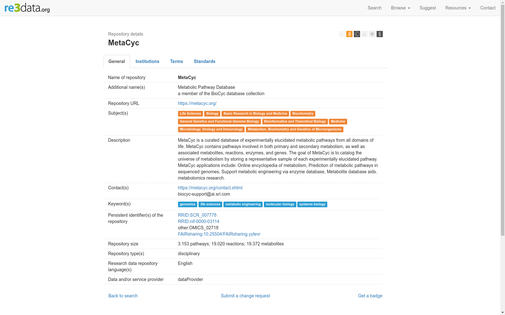Follow the RRID:SCR_007778 identifier link
The height and width of the screenshot is (315, 505).
click(197, 215)
